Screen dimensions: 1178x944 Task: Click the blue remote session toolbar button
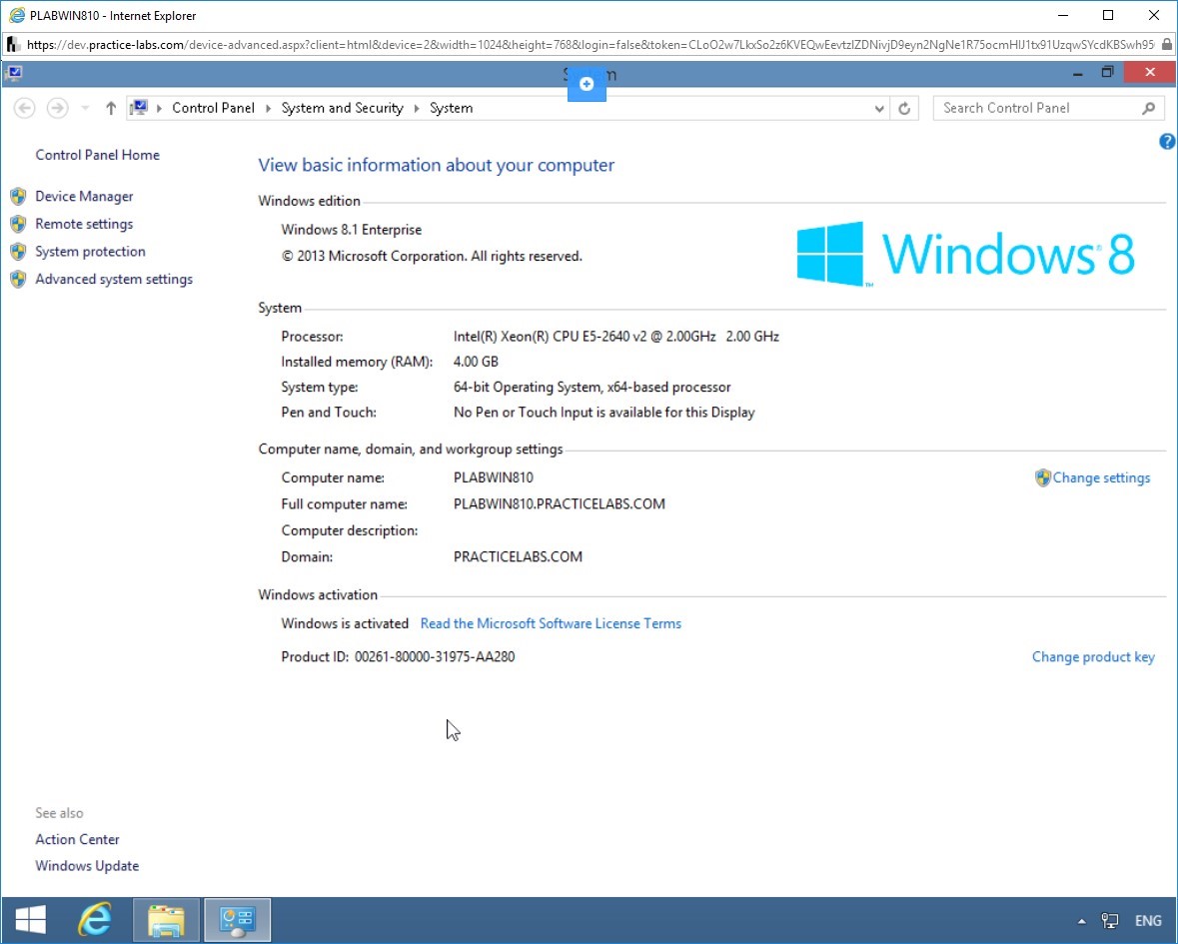(587, 83)
